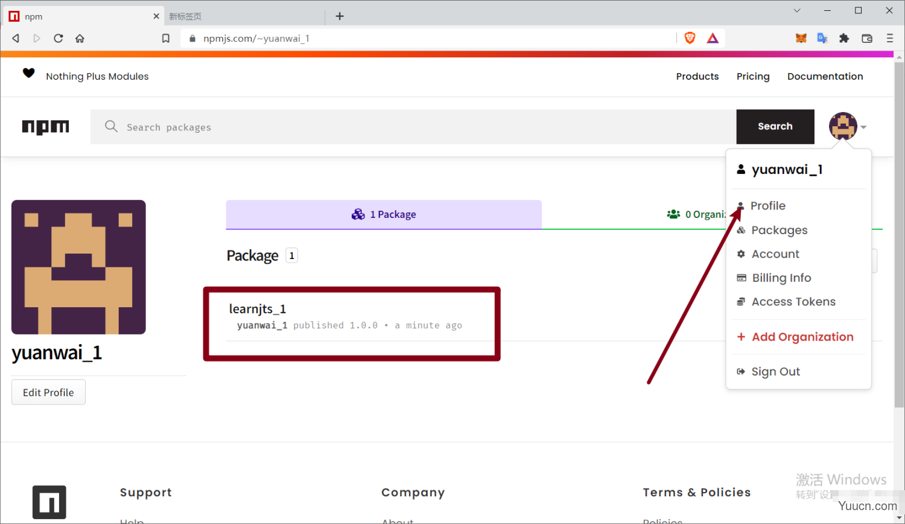This screenshot has width=905, height=524.
Task: Select the 0 Organizations tab
Action: pyautogui.click(x=696, y=214)
